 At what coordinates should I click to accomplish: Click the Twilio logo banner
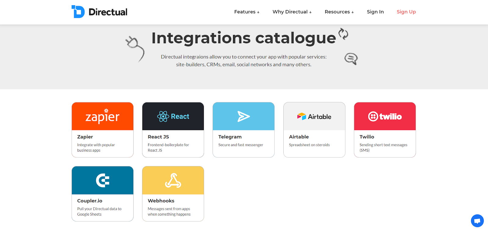(385, 116)
